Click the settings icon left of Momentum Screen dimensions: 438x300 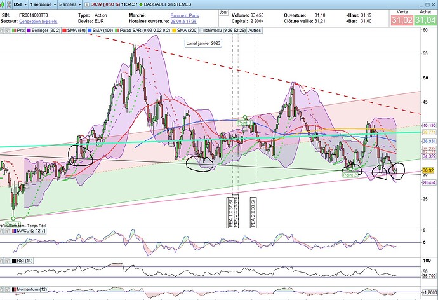pyautogui.click(x=7, y=289)
